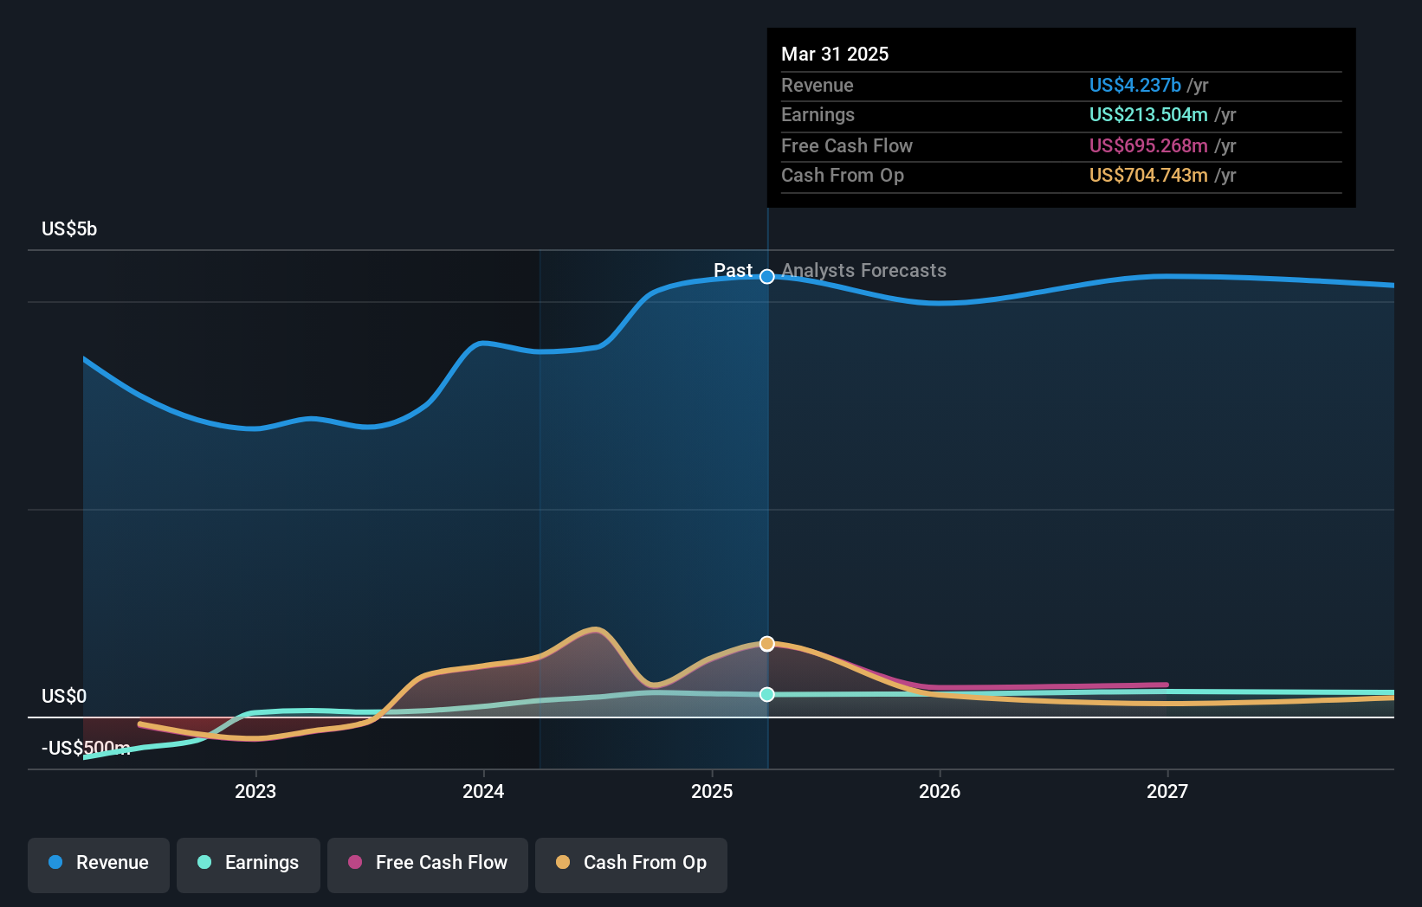Screen dimensions: 1422x907
Task: Click the Free Cash Flow row label in tooltip
Action: click(x=847, y=146)
